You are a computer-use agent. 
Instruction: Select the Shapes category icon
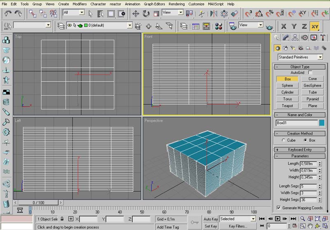pyautogui.click(x=285, y=48)
